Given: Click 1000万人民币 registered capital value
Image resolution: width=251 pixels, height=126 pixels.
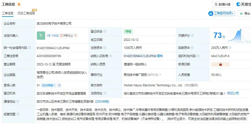Looking at the screenshot, I should click(x=133, y=48).
